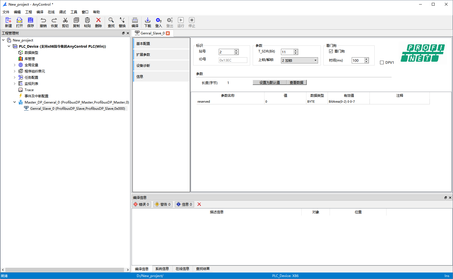Close the 编译信息 panel
The height and width of the screenshot is (279, 453).
pyautogui.click(x=450, y=198)
